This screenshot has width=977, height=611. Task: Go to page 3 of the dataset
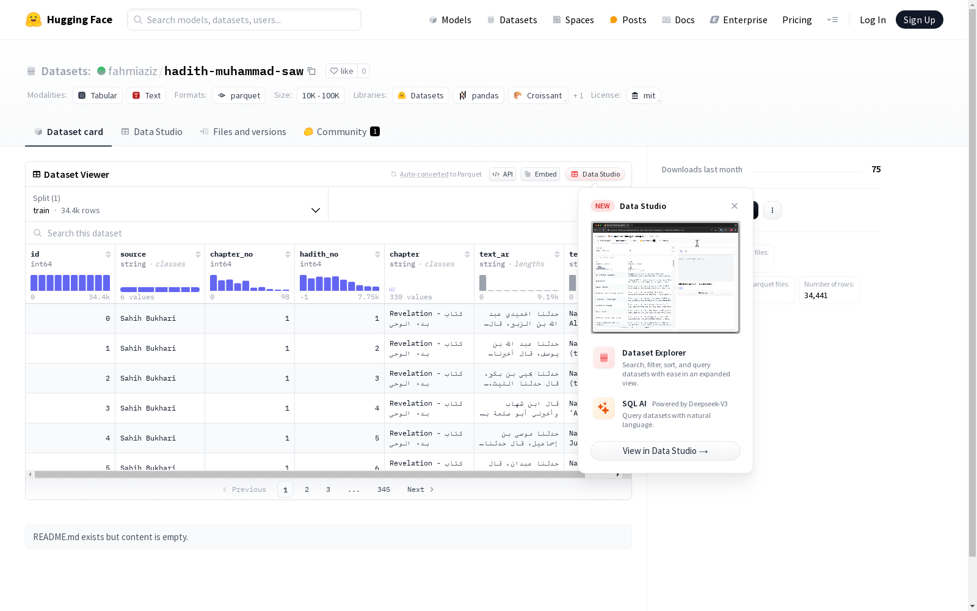click(328, 489)
